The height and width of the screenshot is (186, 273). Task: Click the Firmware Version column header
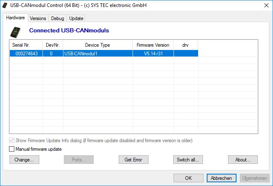[x=153, y=45]
